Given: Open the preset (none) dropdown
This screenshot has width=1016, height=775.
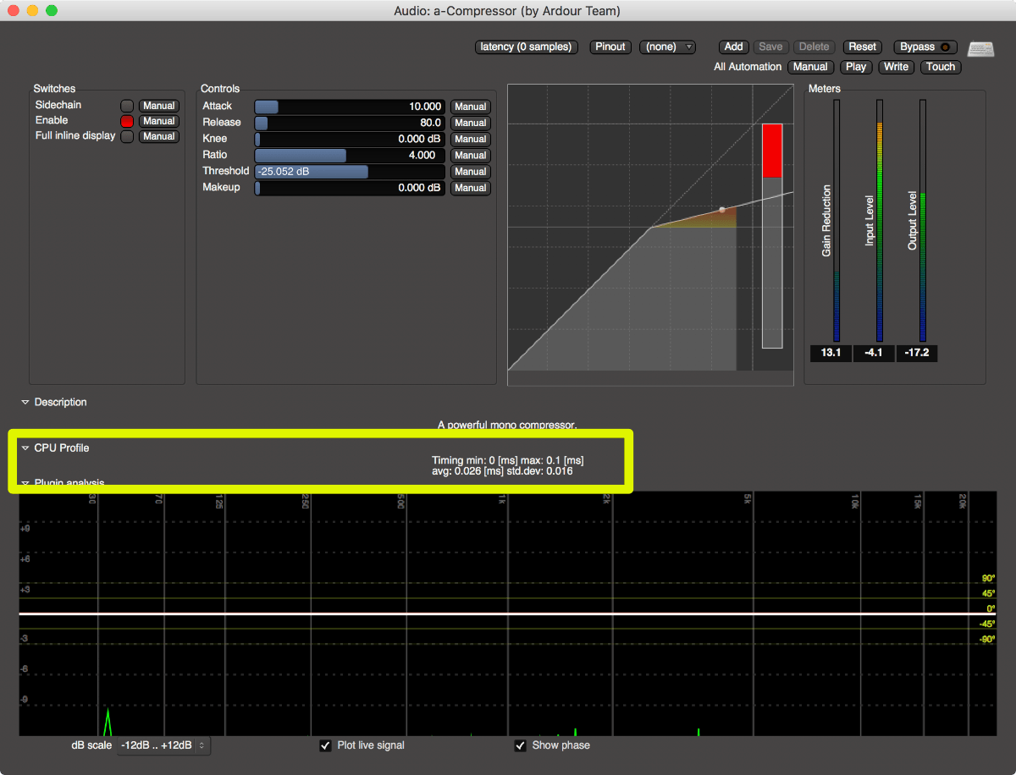Looking at the screenshot, I should (667, 47).
